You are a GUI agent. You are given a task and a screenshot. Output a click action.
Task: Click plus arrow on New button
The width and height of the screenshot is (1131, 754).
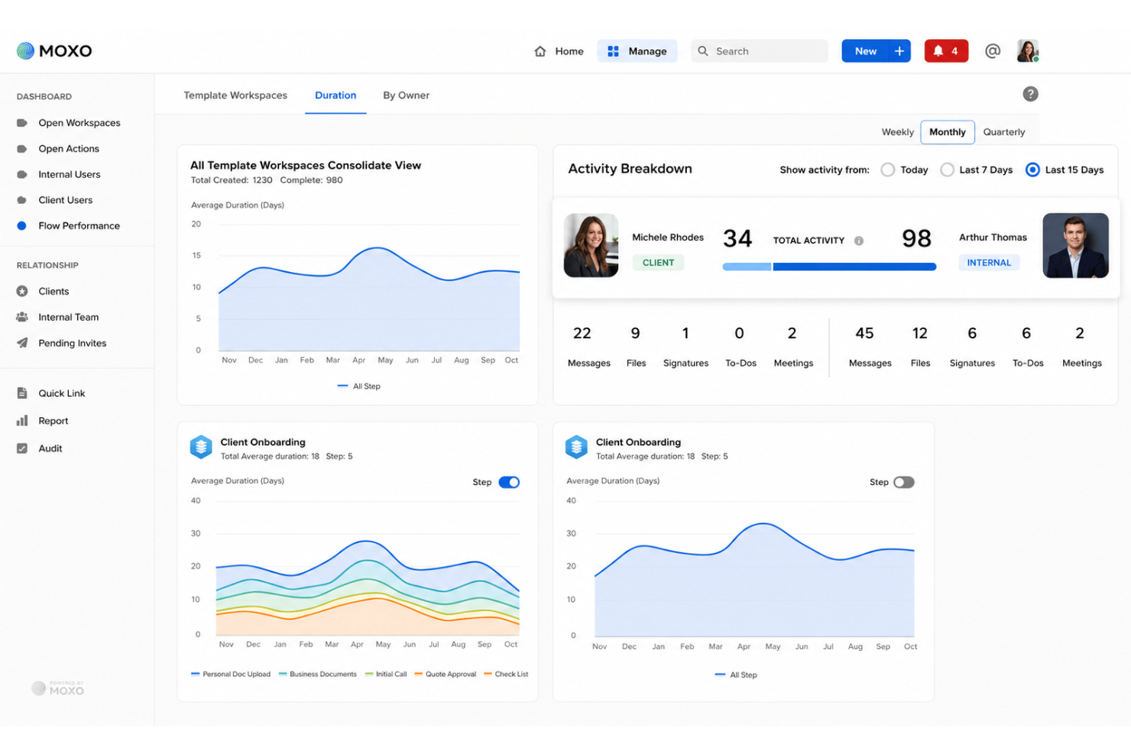[899, 51]
